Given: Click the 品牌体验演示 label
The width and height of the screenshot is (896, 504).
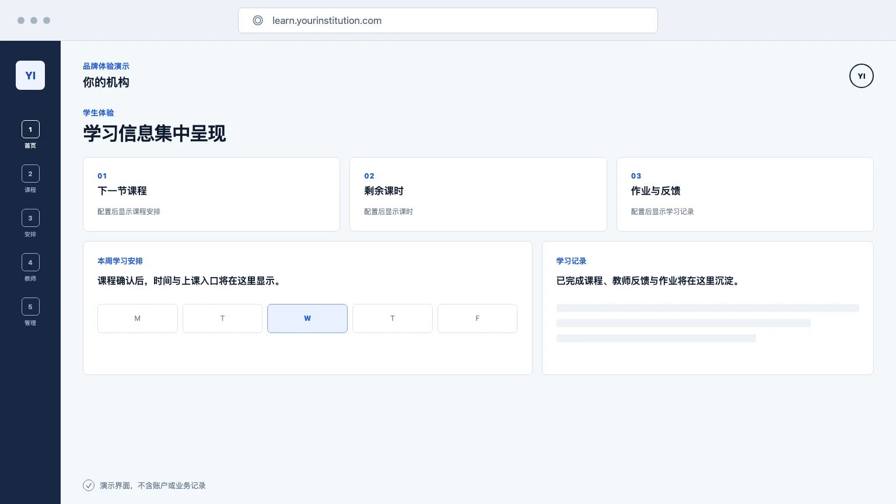Looking at the screenshot, I should (x=106, y=66).
